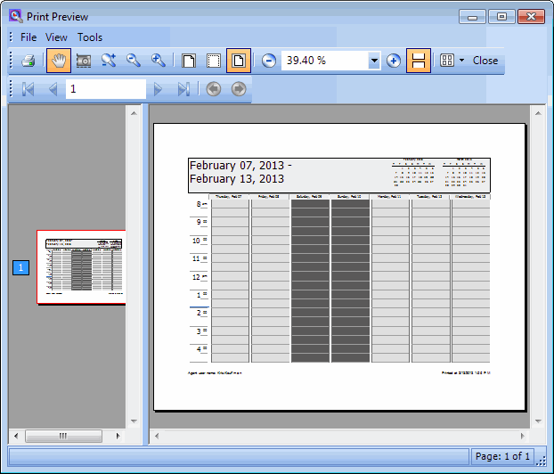The width and height of the screenshot is (554, 474).
Task: Click the dotted margin page view icon
Action: click(214, 61)
